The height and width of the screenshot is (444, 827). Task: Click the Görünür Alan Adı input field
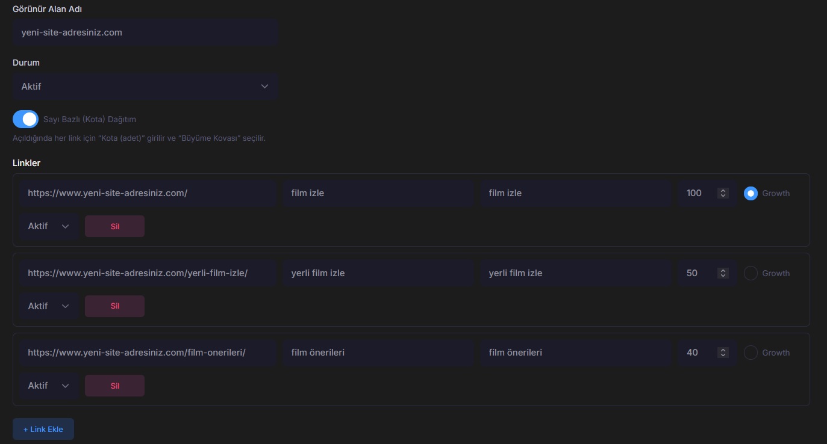click(x=145, y=32)
